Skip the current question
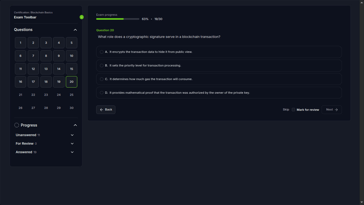Viewport: 364px width, 205px height. 286,110
